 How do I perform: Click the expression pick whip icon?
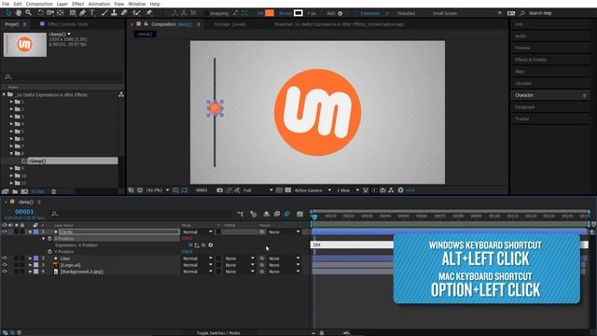pos(203,245)
